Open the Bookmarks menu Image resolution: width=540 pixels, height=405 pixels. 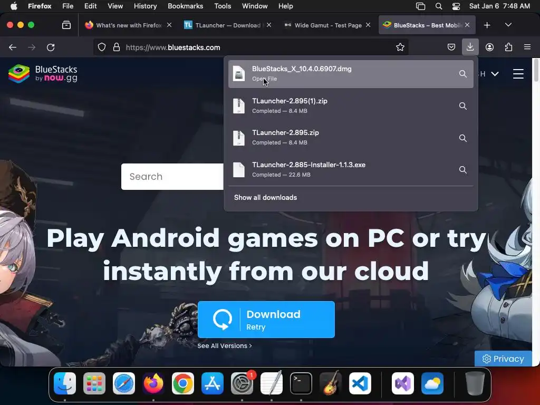click(185, 6)
